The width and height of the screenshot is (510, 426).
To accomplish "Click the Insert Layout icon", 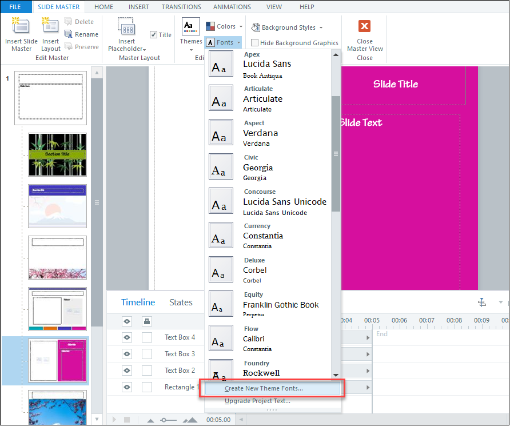I will pos(50,26).
